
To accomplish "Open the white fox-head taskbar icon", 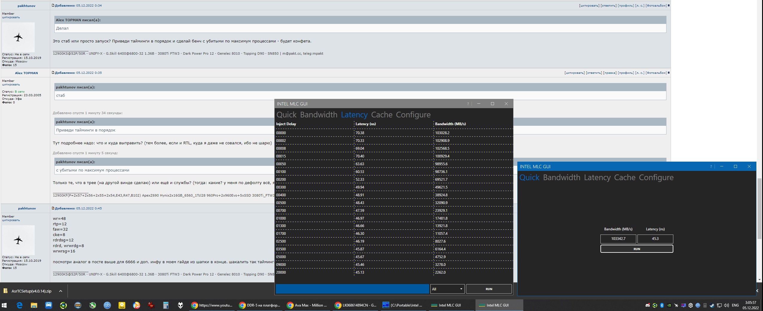I will point(181,305).
